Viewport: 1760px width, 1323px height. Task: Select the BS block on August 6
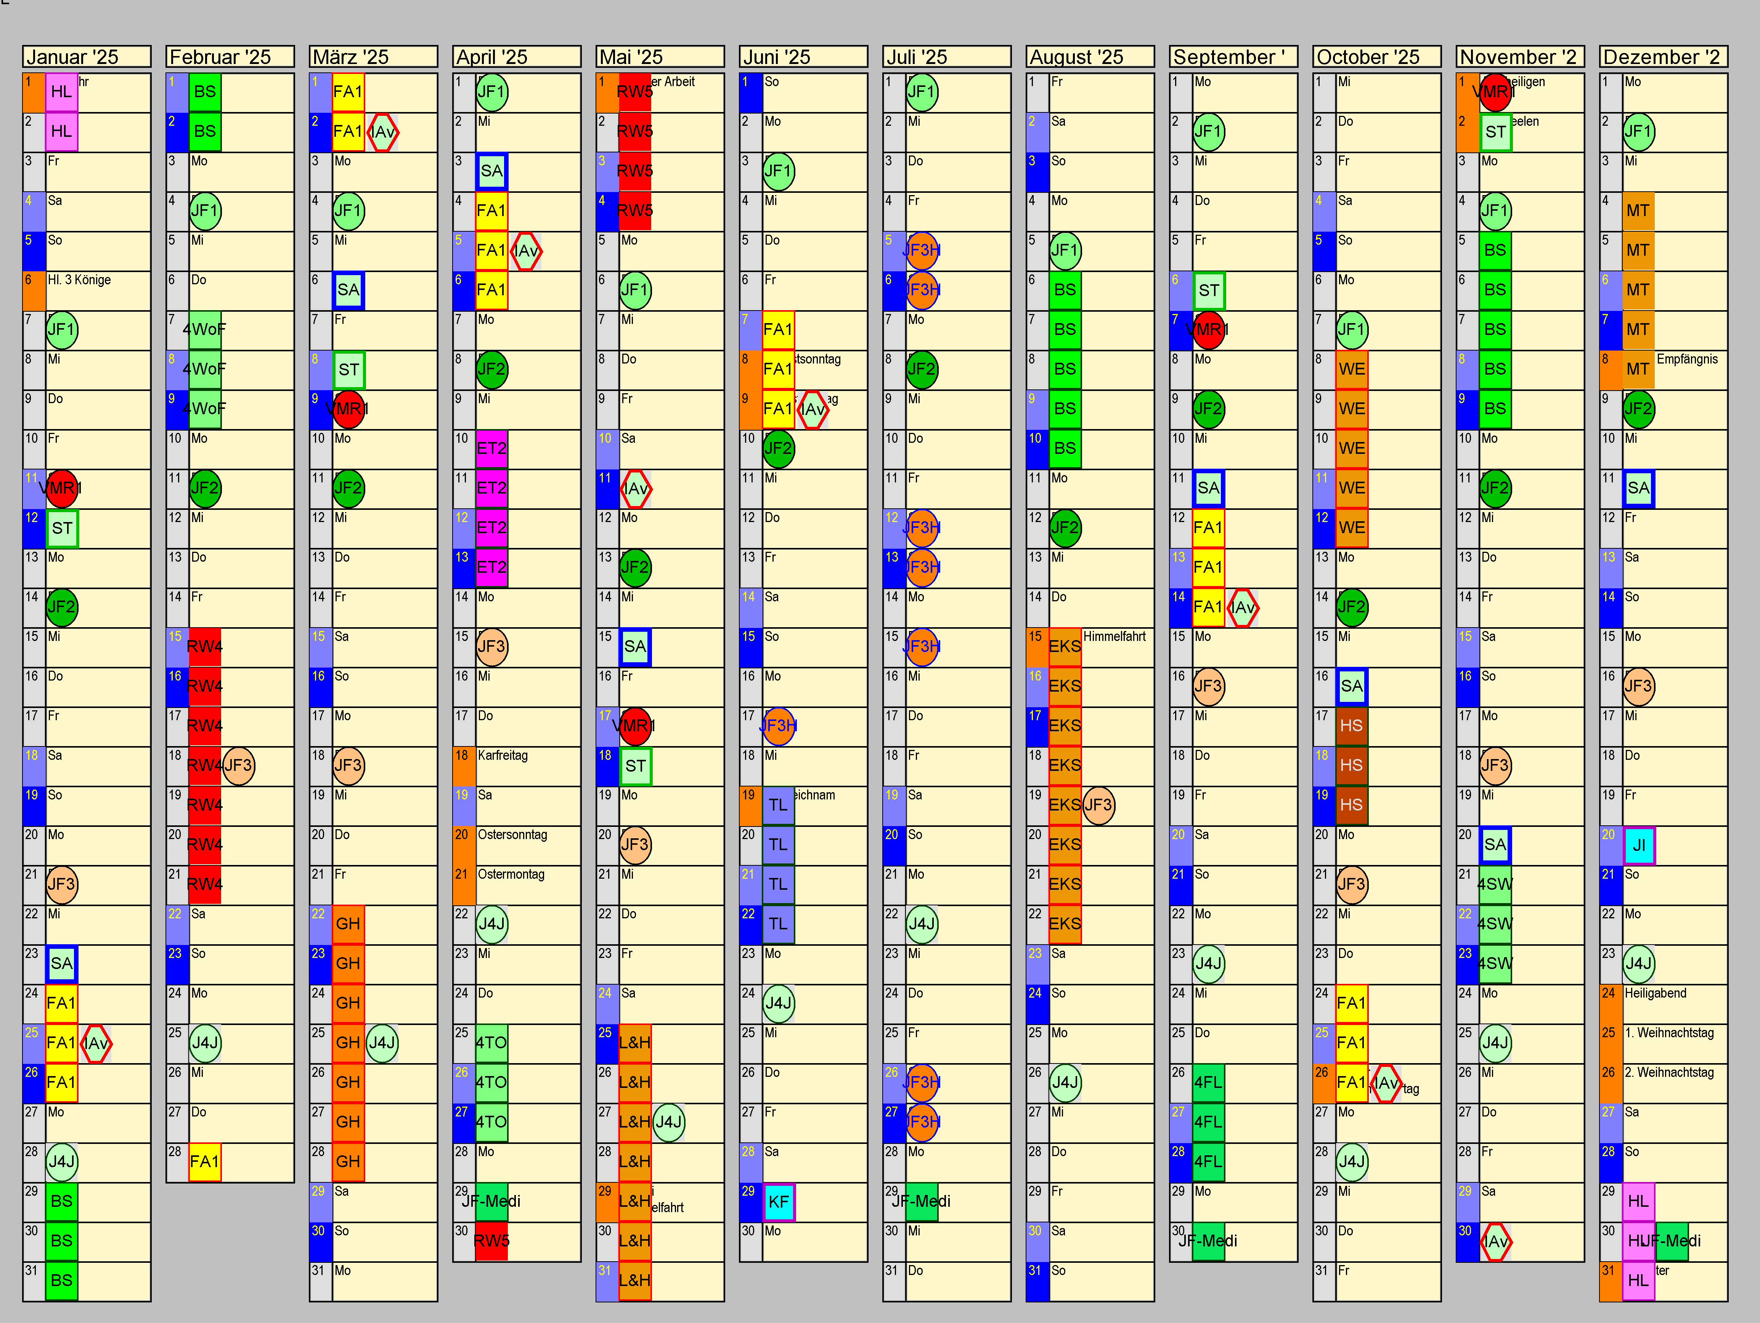click(1065, 290)
